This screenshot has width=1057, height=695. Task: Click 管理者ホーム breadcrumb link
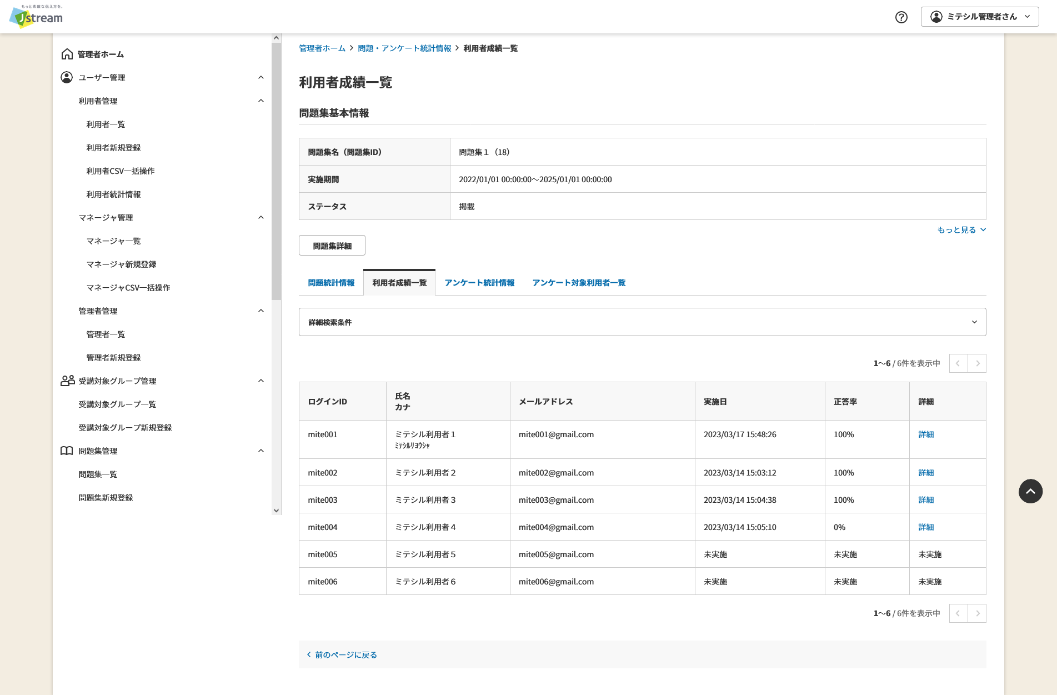(x=322, y=48)
